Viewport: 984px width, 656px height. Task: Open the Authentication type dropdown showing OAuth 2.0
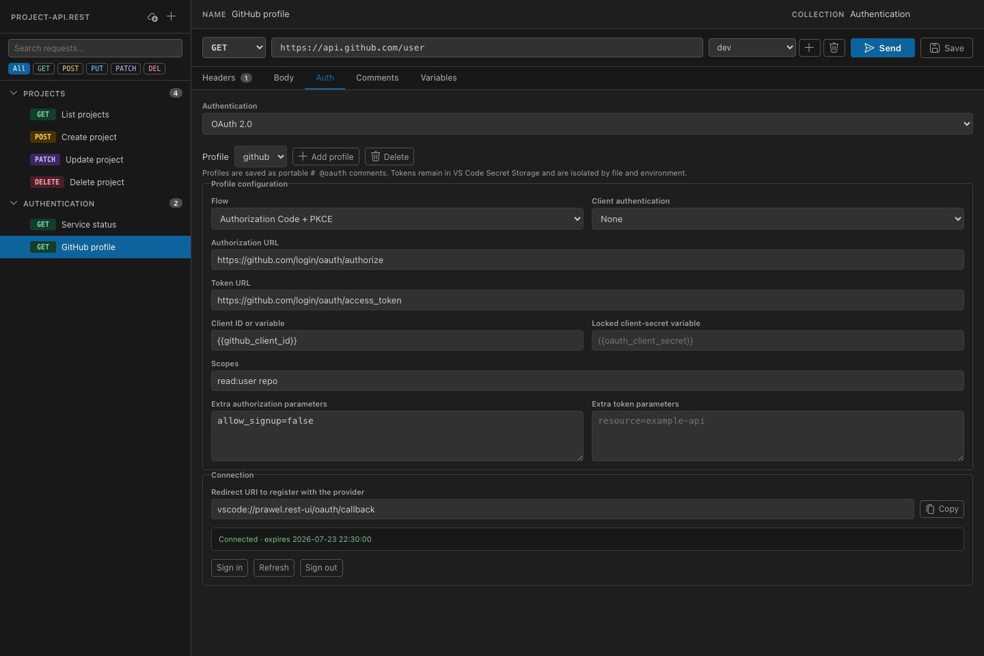pyautogui.click(x=588, y=124)
